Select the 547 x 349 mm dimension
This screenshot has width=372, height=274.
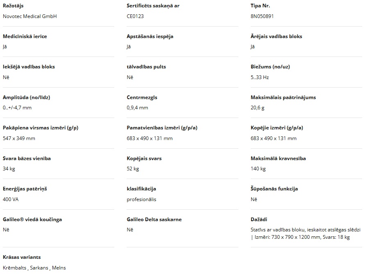click(19, 138)
